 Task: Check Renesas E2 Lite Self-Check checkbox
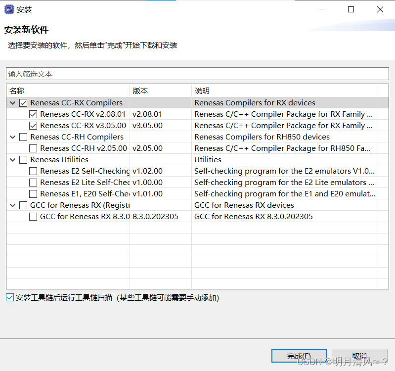[x=33, y=182]
